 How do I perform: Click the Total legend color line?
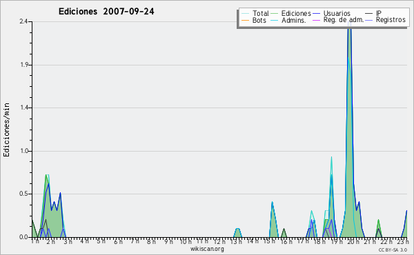pyautogui.click(x=245, y=14)
